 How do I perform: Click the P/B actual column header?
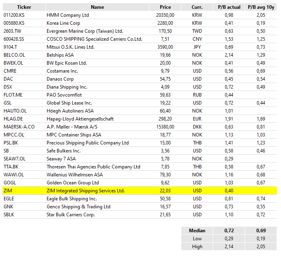click(x=229, y=7)
